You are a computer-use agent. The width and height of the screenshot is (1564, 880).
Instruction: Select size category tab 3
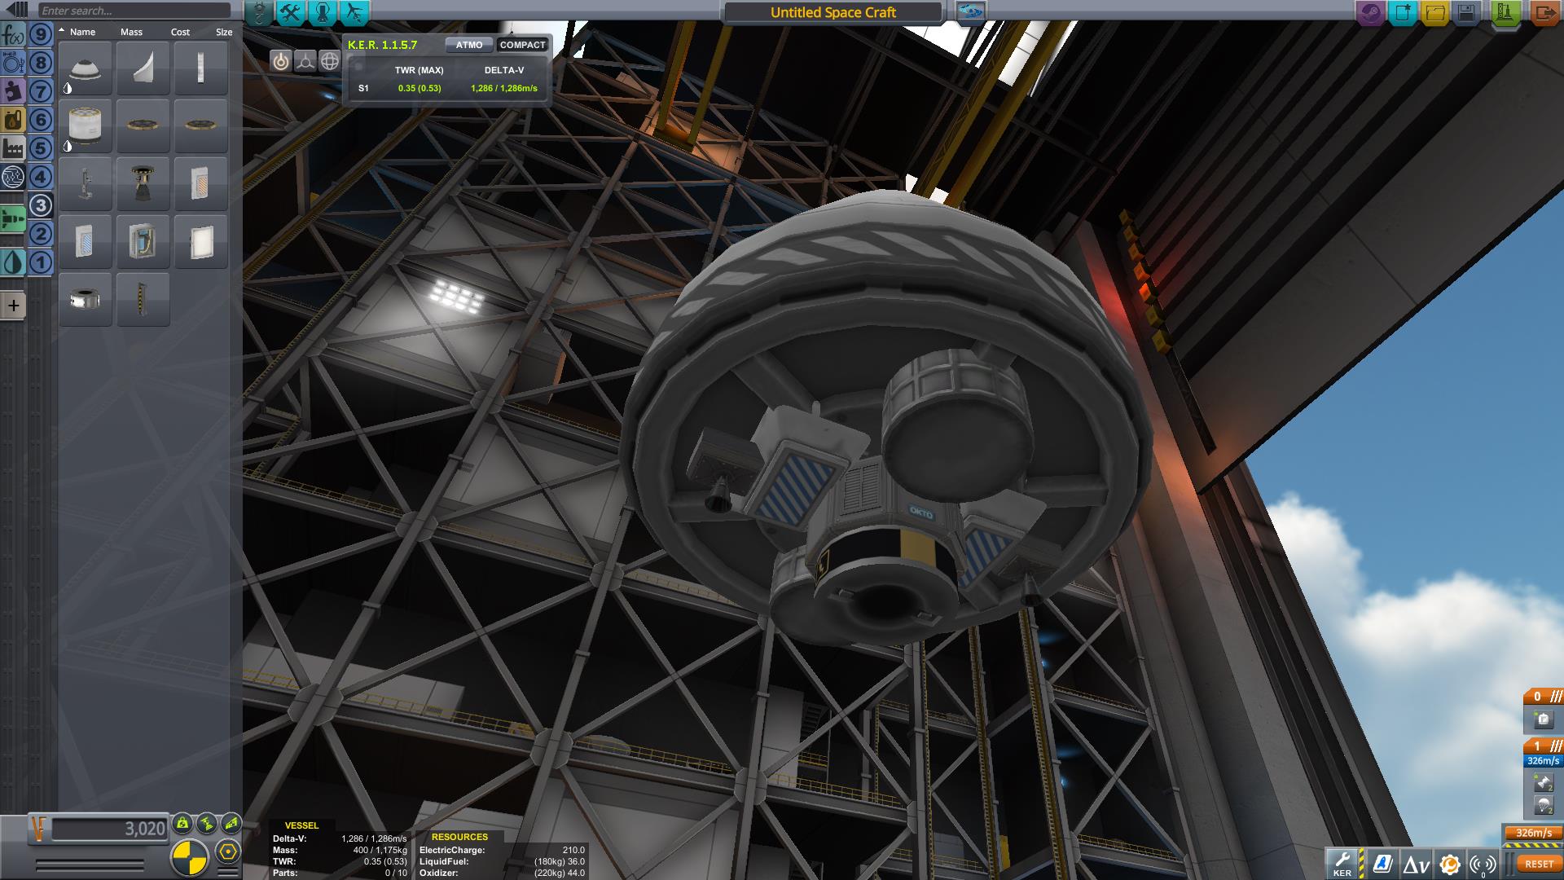click(x=41, y=205)
